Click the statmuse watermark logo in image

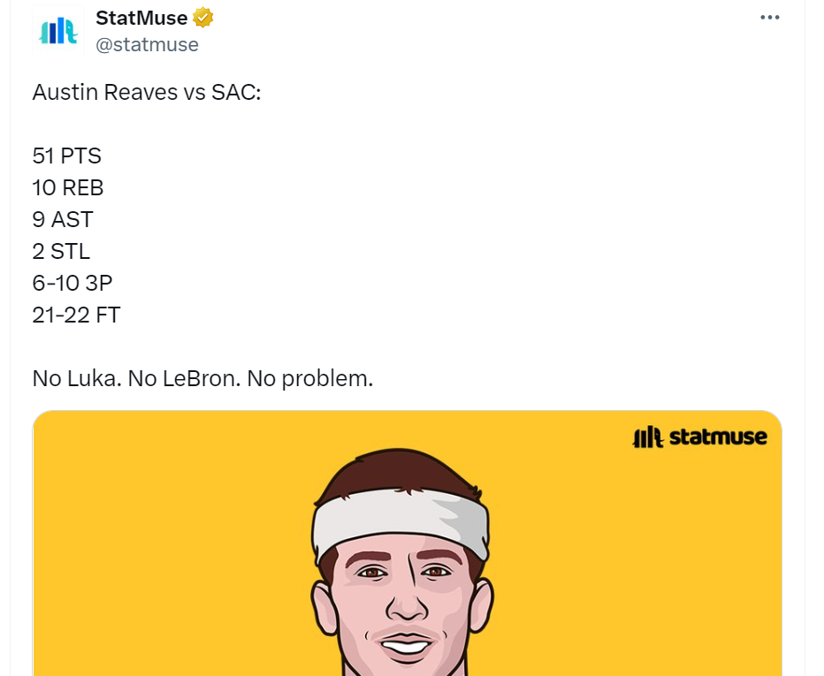coord(699,437)
